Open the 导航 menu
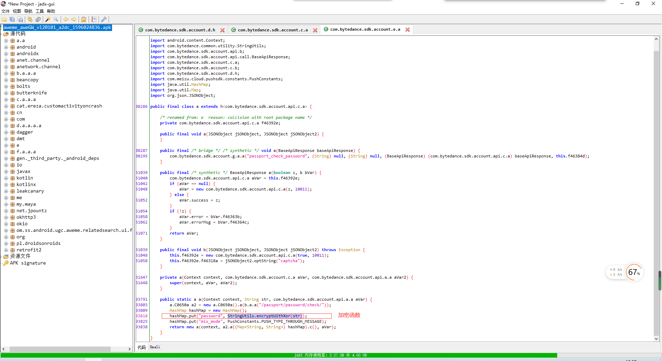 28,11
